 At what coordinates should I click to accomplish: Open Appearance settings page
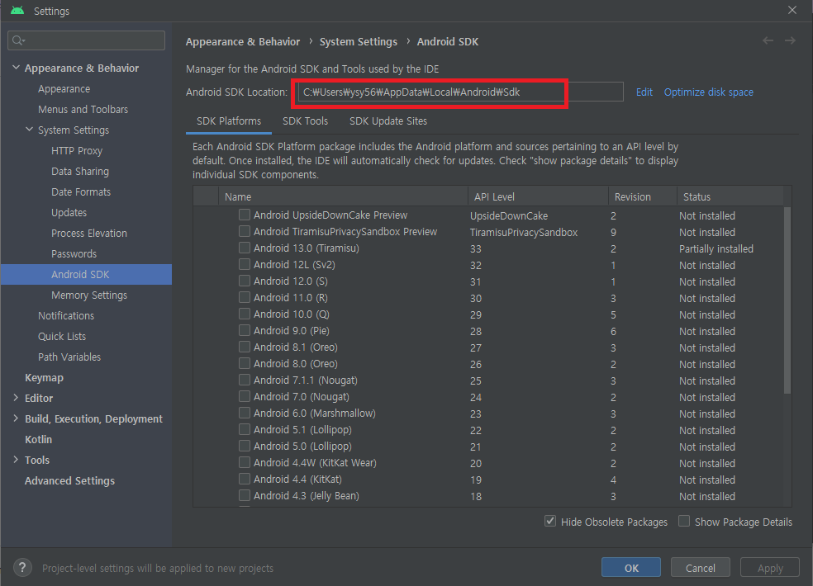(64, 88)
